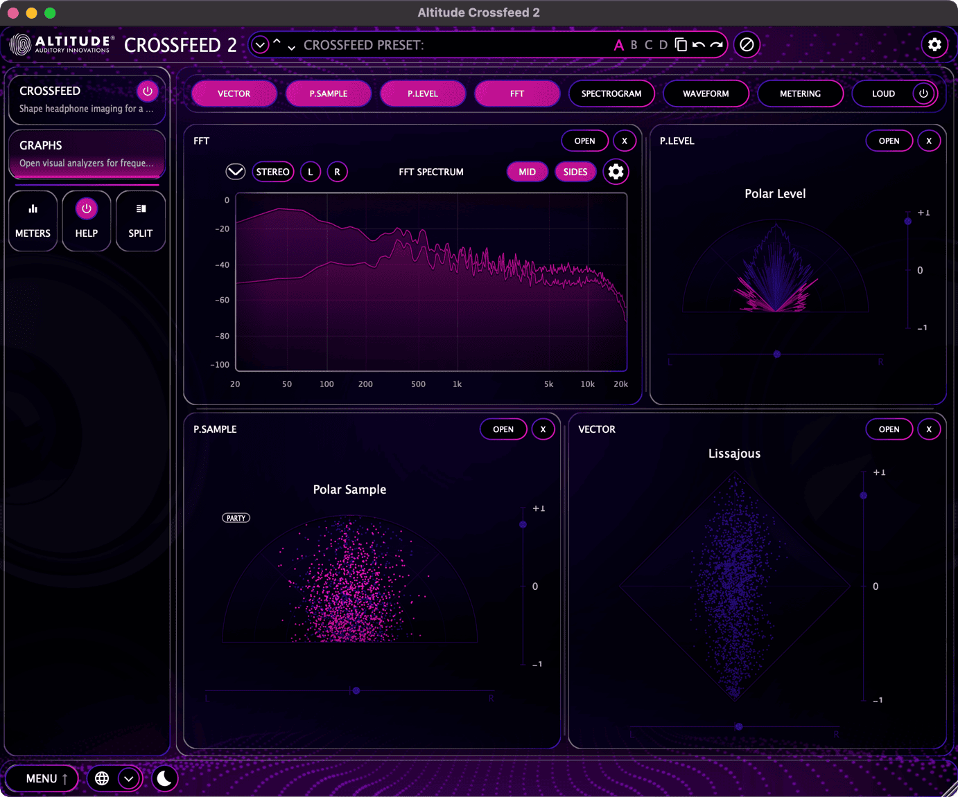
Task: Select preset slot A
Action: [618, 45]
